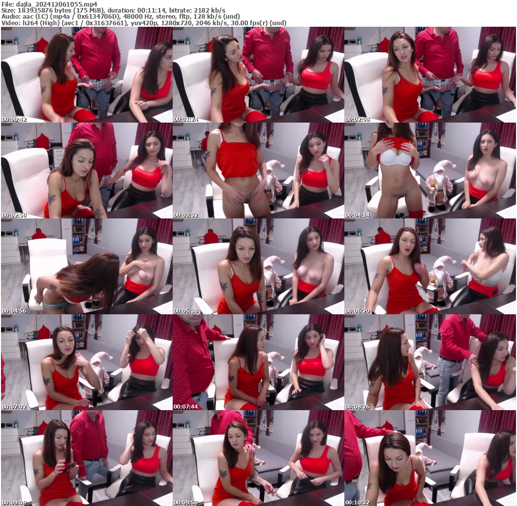The width and height of the screenshot is (517, 506).
Task: Open the thumbnail at timestamp 00:04:56
Action: (x=86, y=267)
